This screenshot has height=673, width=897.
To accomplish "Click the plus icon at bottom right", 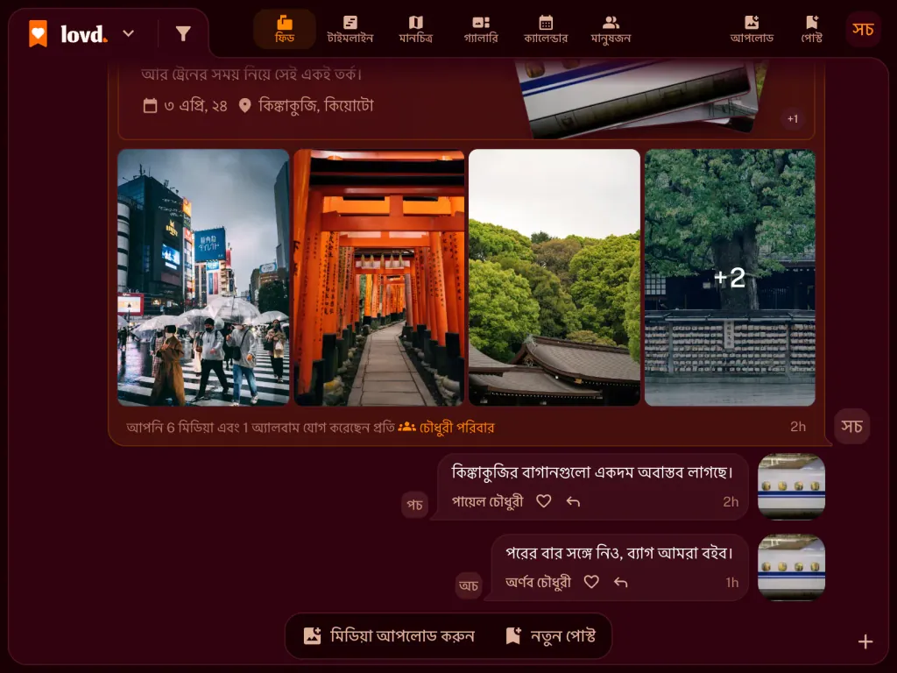I will (x=865, y=641).
